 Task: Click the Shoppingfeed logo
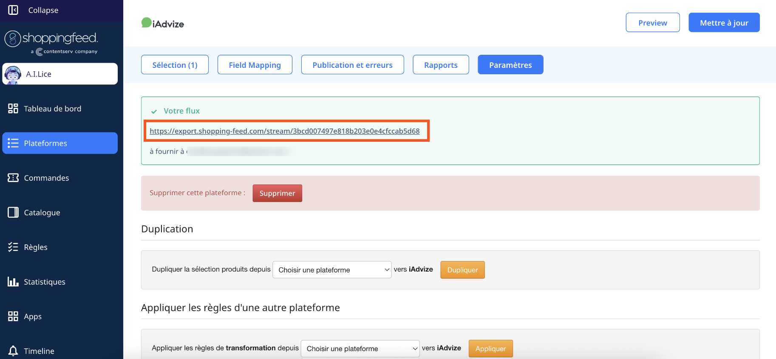[x=51, y=39]
